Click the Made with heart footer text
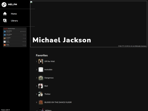This screenshot has width=148, height=111. (5, 110)
